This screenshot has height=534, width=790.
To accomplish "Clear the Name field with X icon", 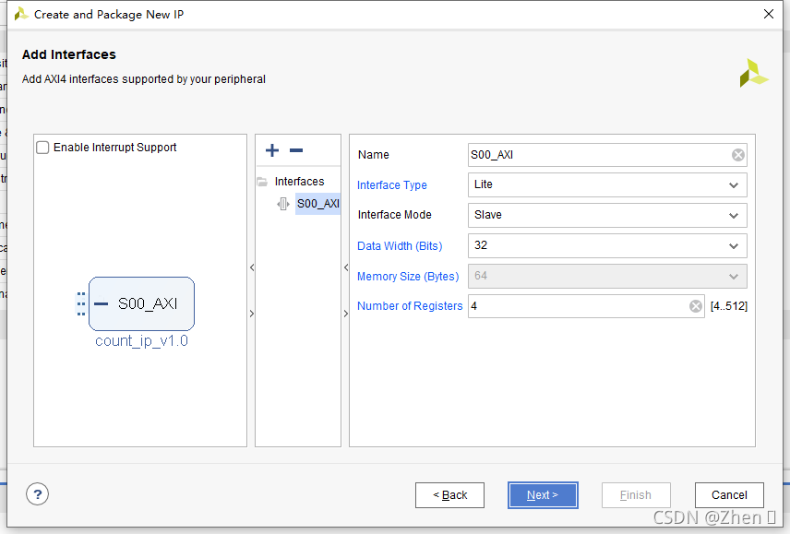I will [738, 155].
